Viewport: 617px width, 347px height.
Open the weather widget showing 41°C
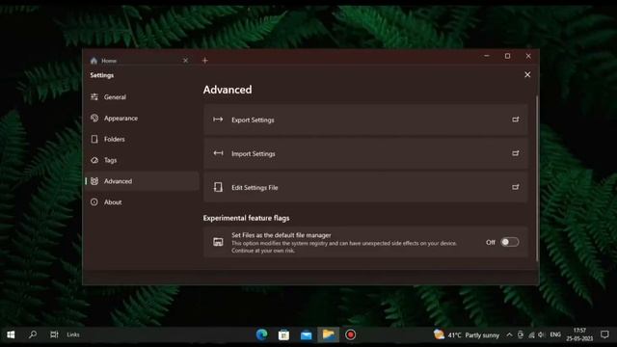pos(467,334)
